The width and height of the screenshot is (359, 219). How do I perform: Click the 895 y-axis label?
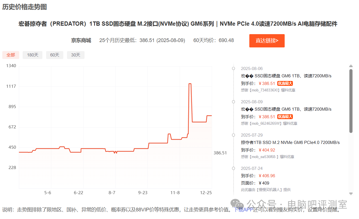[12, 107]
